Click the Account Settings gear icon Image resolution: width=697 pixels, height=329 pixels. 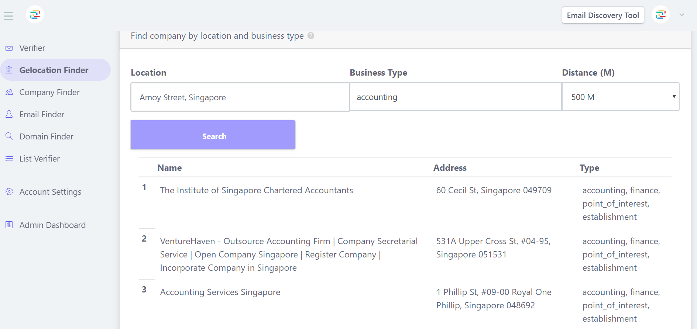[9, 192]
